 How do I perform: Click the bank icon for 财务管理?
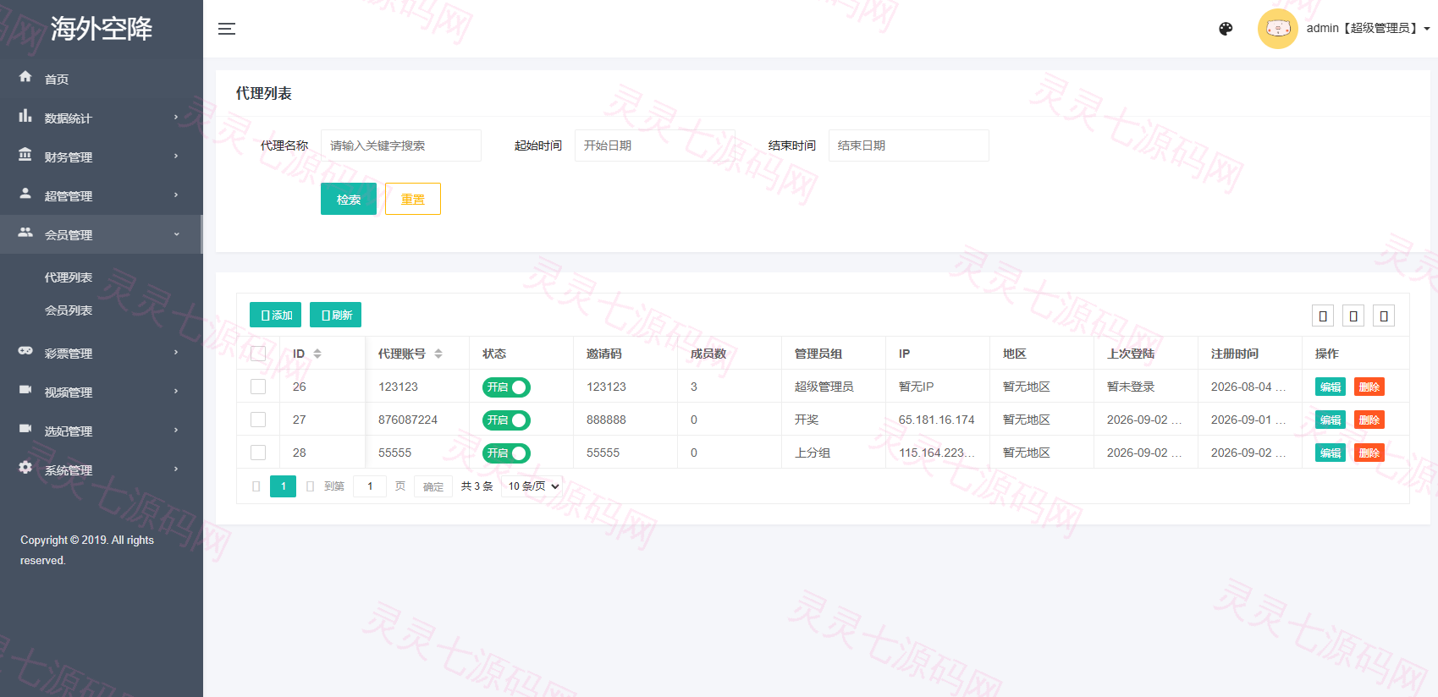click(x=25, y=155)
